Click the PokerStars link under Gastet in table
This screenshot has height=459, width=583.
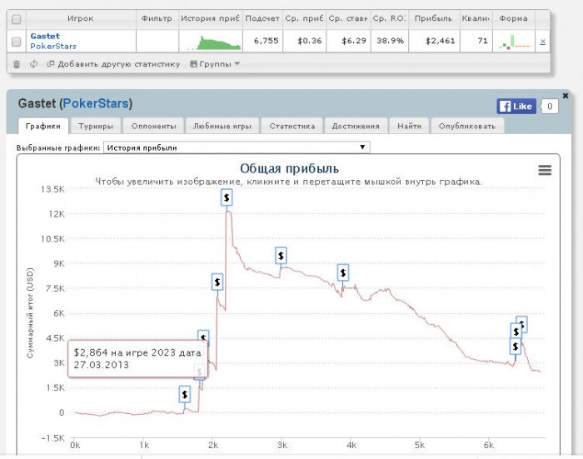(x=53, y=46)
